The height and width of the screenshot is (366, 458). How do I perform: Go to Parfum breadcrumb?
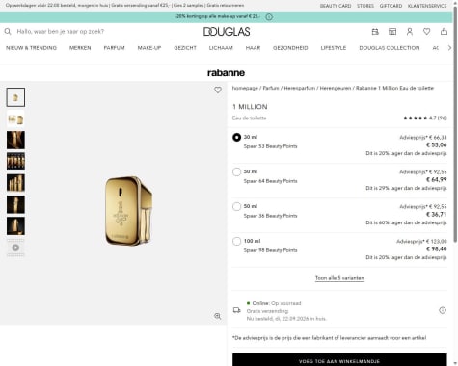coord(271,88)
